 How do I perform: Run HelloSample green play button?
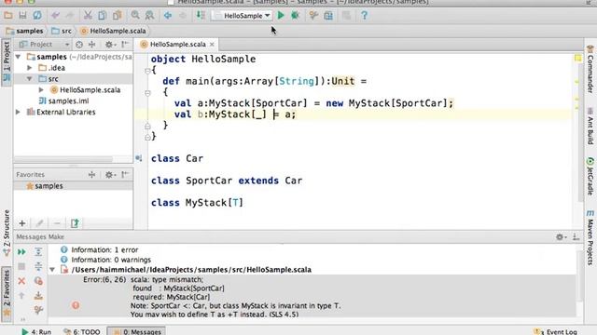click(x=281, y=16)
